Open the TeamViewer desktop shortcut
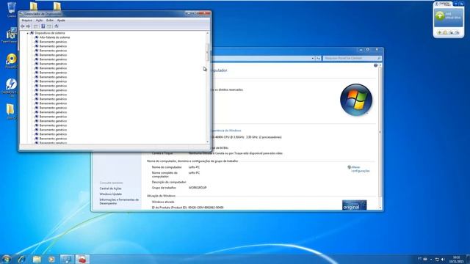470x264 pixels. coord(11,34)
